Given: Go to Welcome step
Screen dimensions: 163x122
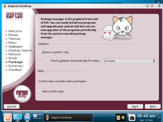Looking at the screenshot, I should pos(15,31).
